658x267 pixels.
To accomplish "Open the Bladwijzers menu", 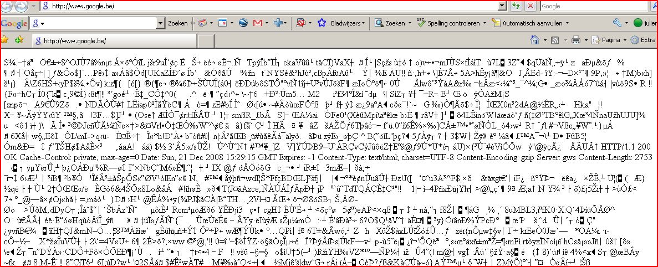I will point(348,23).
